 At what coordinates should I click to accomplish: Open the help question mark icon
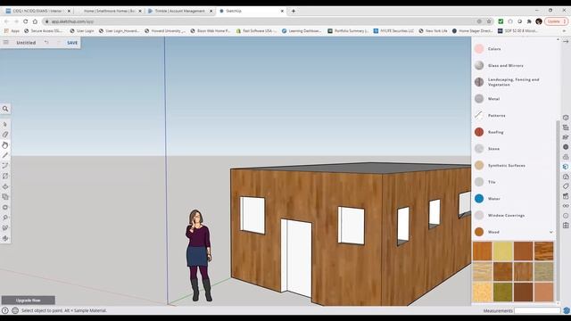click(x=4, y=310)
